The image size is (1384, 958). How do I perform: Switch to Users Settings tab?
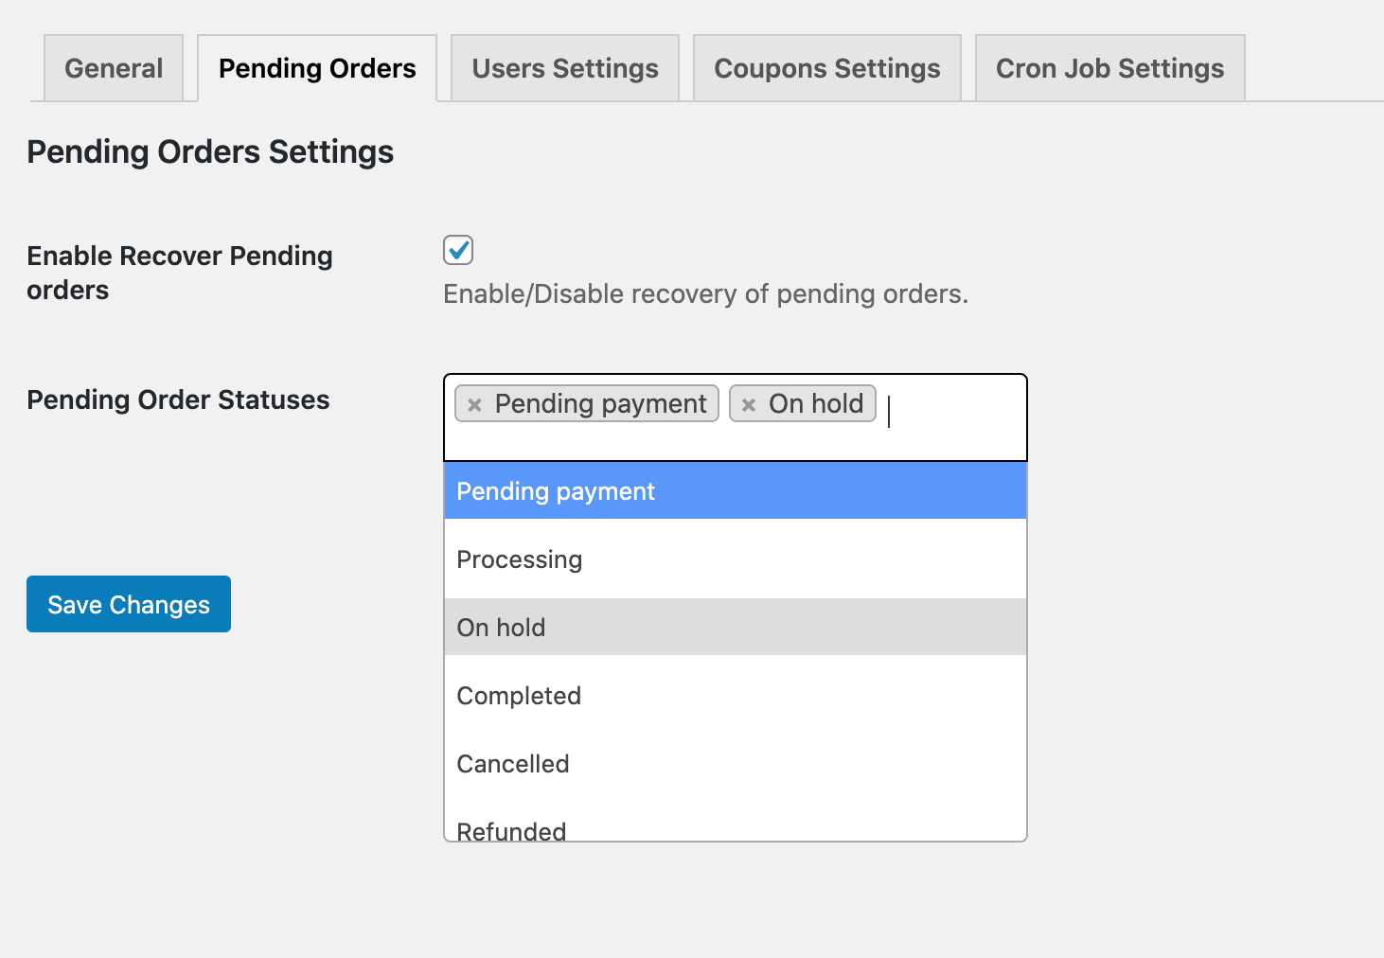[x=565, y=68]
